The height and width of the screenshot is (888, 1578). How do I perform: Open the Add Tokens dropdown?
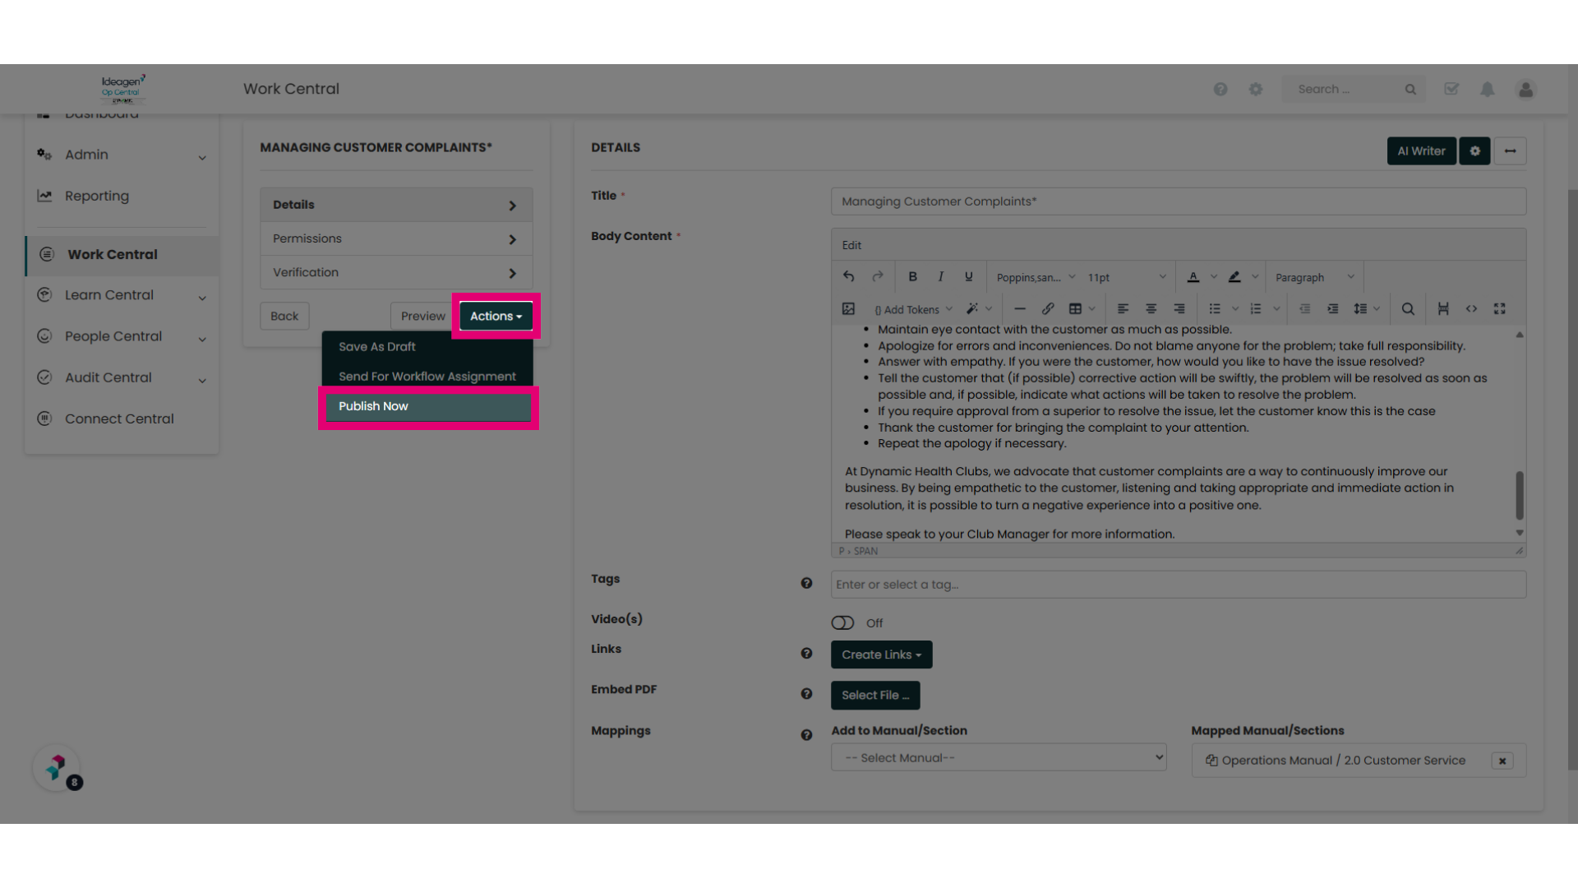pos(913,309)
